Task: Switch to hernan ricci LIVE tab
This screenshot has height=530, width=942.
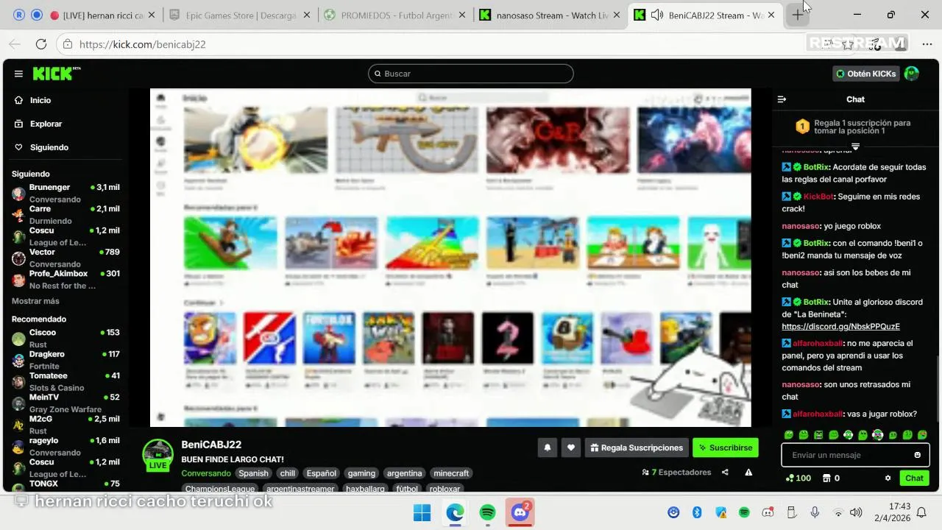Action: (101, 15)
